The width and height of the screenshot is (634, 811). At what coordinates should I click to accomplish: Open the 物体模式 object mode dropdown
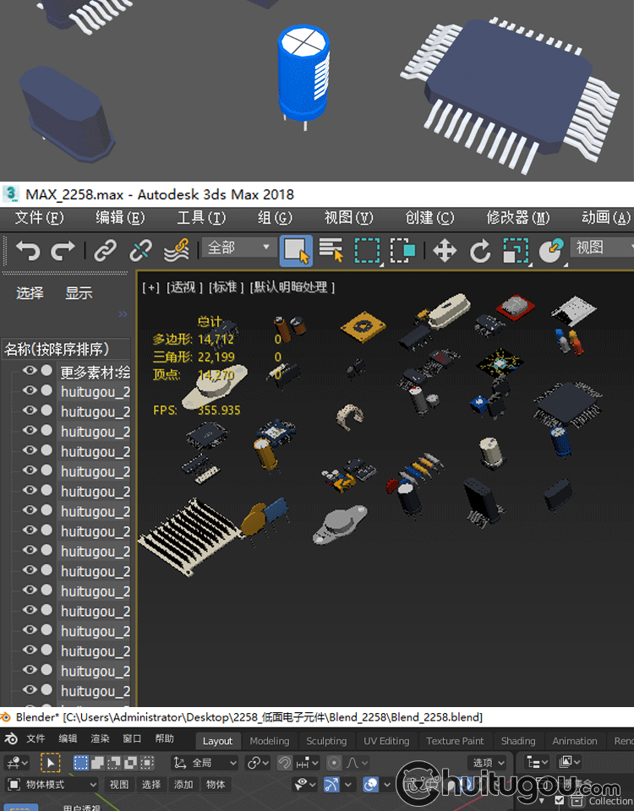point(52,784)
